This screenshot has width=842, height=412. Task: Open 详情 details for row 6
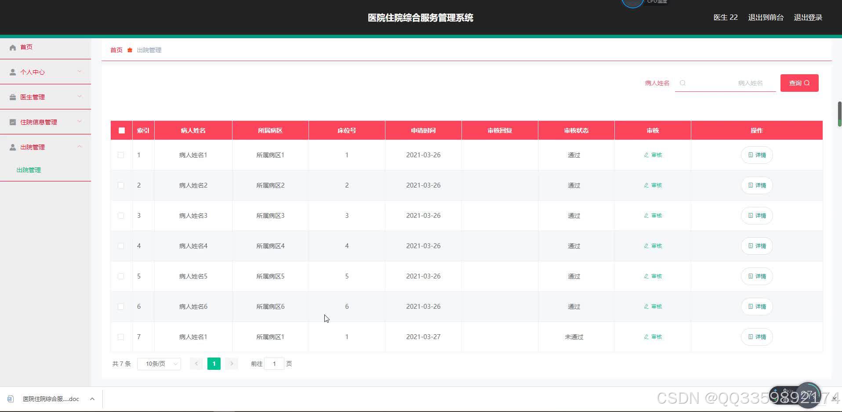click(757, 307)
